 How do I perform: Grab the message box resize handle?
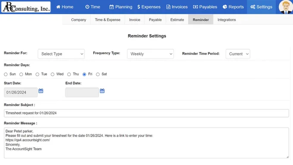(x=287, y=157)
